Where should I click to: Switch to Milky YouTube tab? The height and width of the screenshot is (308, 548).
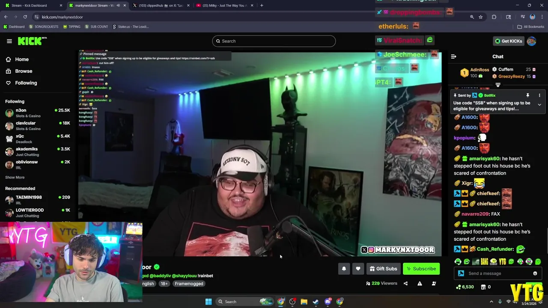click(224, 6)
